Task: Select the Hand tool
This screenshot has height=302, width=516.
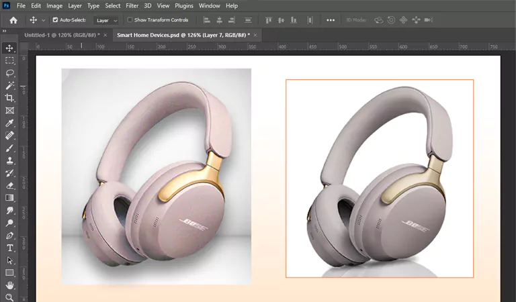Action: (9, 285)
